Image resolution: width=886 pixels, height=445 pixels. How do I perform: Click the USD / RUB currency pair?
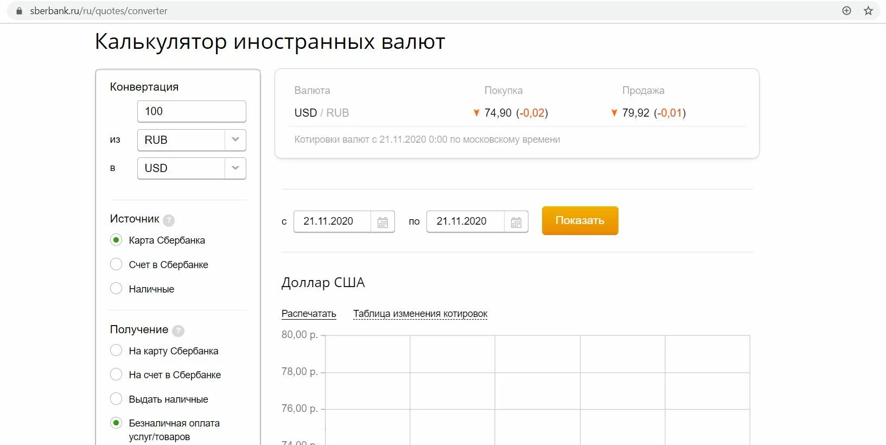tap(322, 113)
